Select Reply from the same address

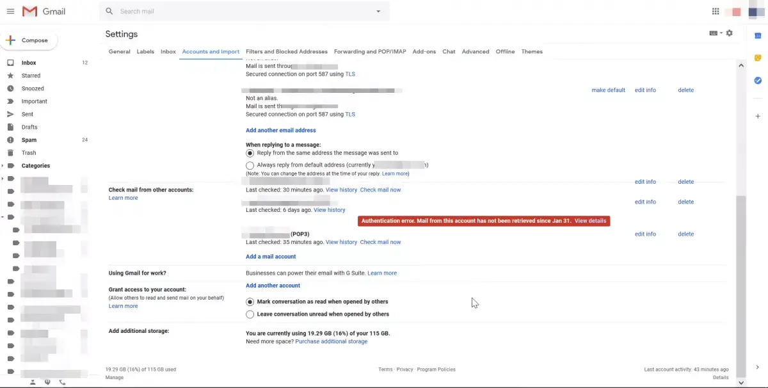(x=250, y=154)
